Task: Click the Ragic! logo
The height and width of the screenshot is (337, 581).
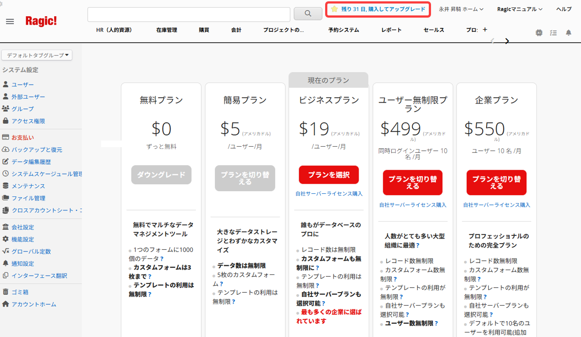Action: coord(41,21)
